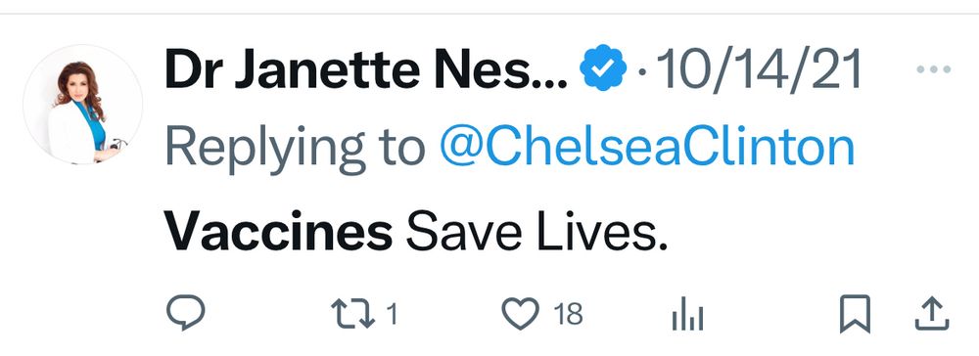
Task: Click the like count of 18
Action: tap(568, 314)
